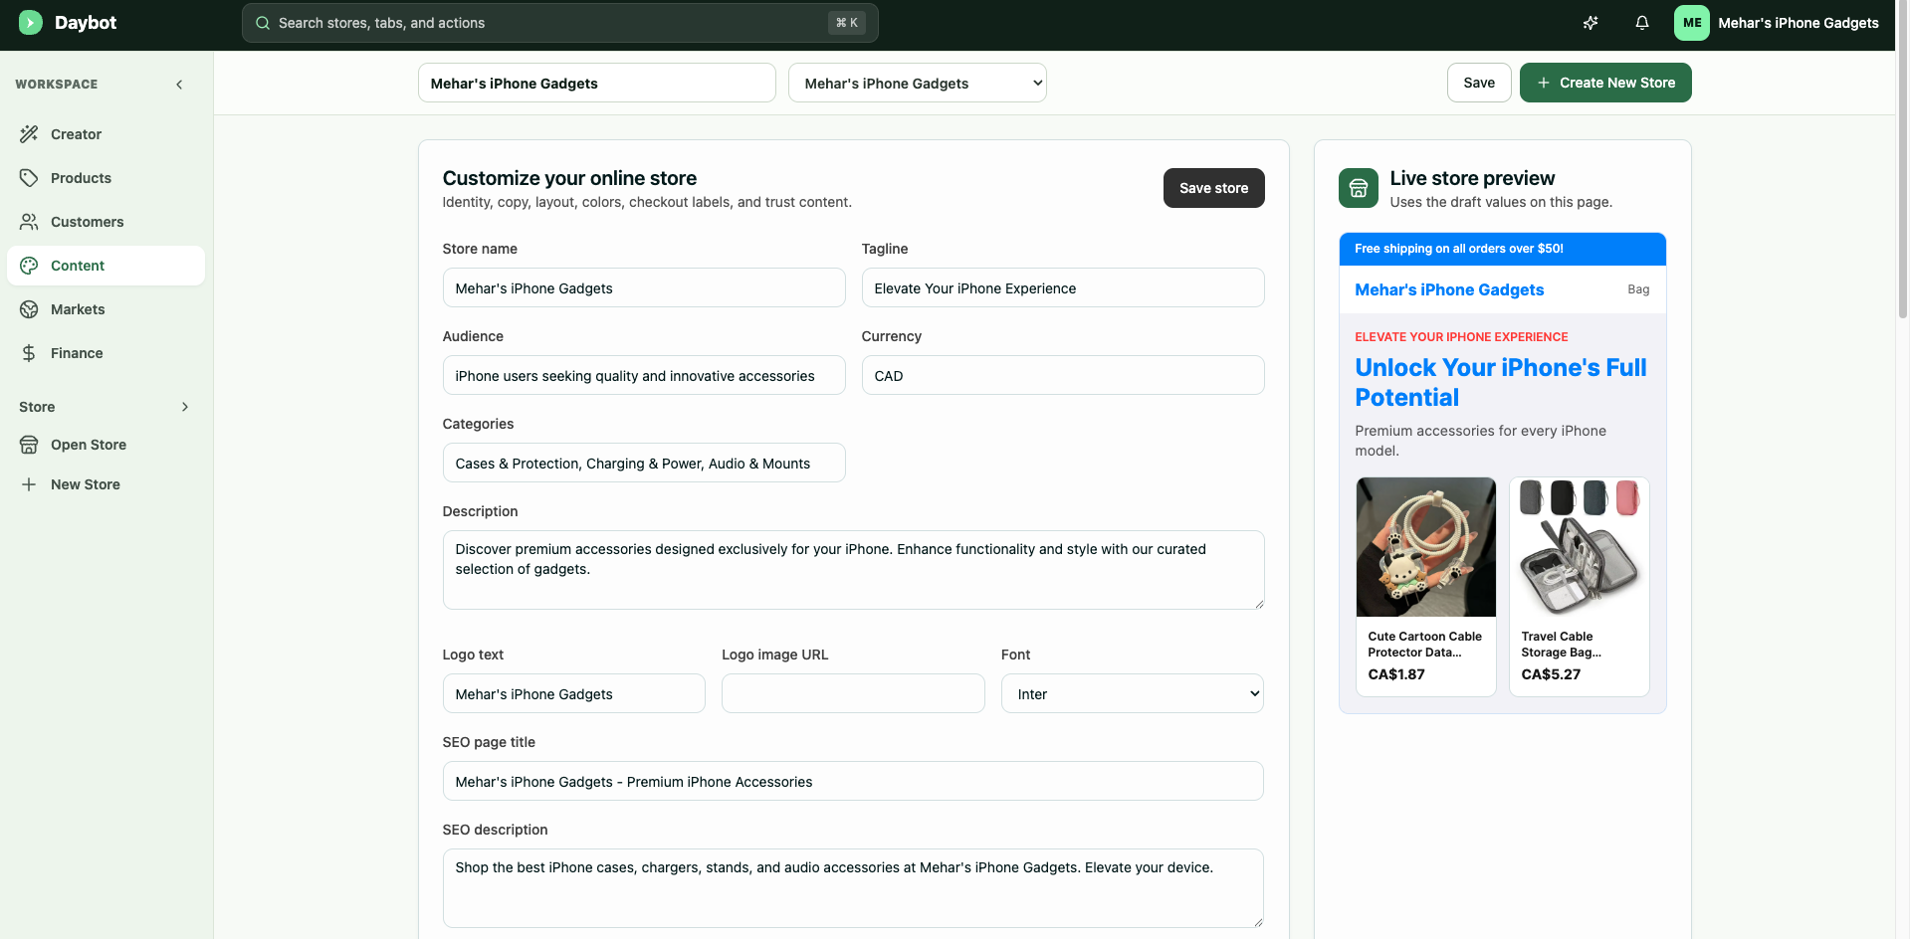This screenshot has width=1910, height=939.
Task: Click the Products tag icon
Action: 29,178
